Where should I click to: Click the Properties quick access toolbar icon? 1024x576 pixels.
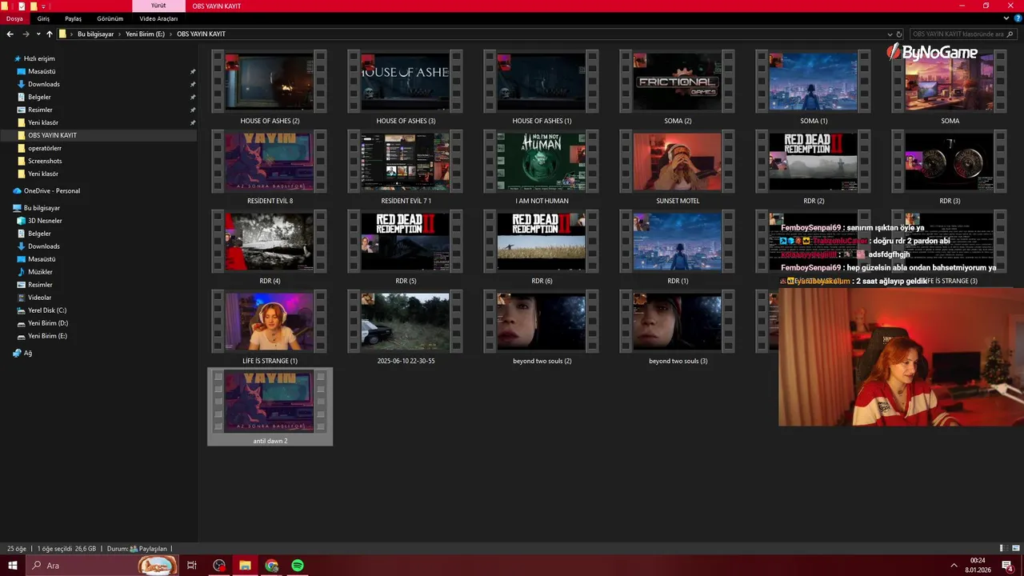click(x=22, y=6)
